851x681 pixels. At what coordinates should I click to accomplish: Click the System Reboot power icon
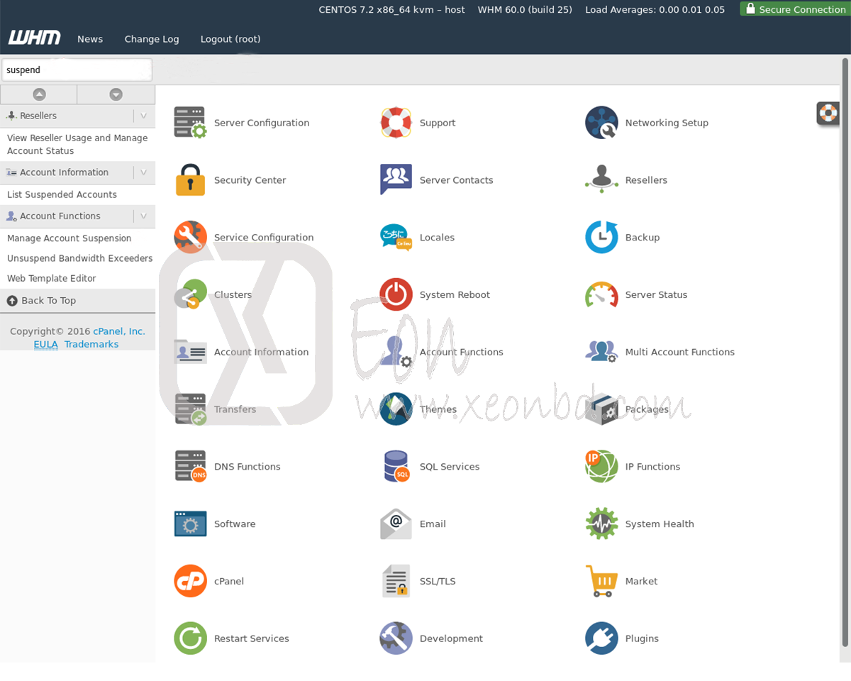396,294
